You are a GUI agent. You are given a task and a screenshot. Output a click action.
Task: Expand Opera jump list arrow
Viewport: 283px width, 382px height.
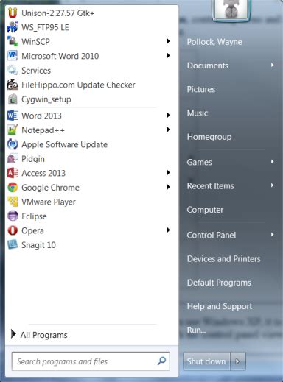click(x=168, y=230)
